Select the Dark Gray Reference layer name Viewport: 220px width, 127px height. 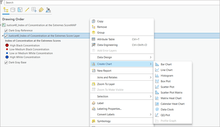click(20, 31)
